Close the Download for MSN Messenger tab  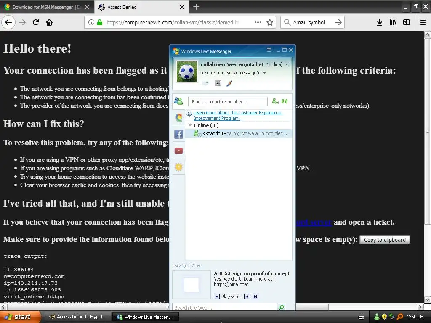pos(87,7)
